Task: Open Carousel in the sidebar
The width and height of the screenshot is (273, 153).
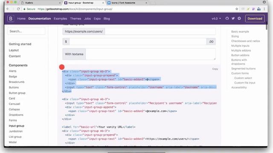Action: coord(15,104)
